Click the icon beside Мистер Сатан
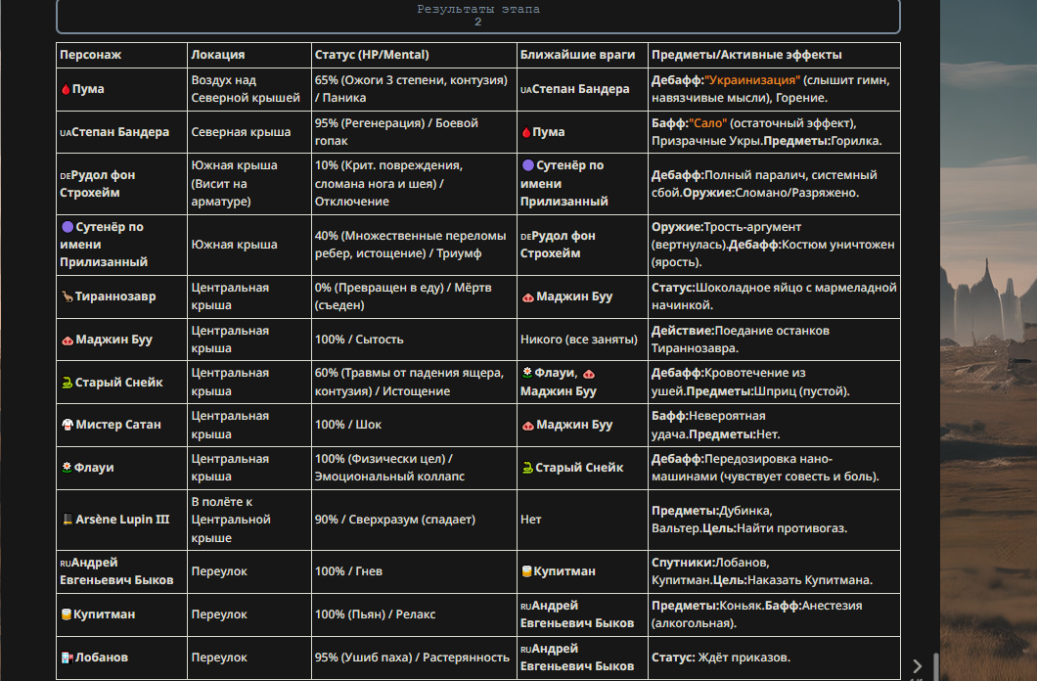The image size is (1037, 681). [x=68, y=425]
